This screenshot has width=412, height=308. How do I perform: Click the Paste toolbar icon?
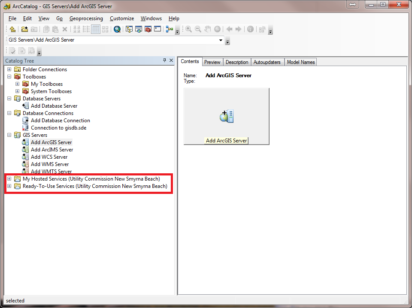click(55, 29)
